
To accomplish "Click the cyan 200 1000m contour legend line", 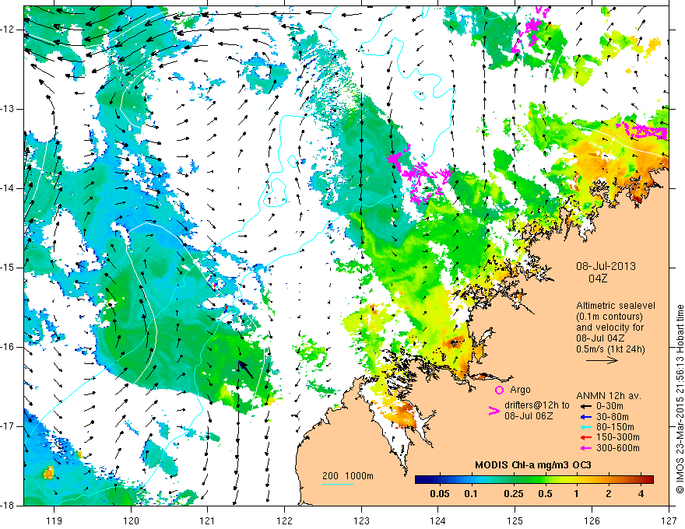I will (338, 484).
